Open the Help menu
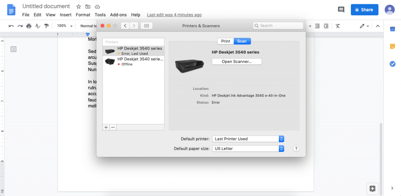Image resolution: width=401 pixels, height=196 pixels. coord(135,15)
